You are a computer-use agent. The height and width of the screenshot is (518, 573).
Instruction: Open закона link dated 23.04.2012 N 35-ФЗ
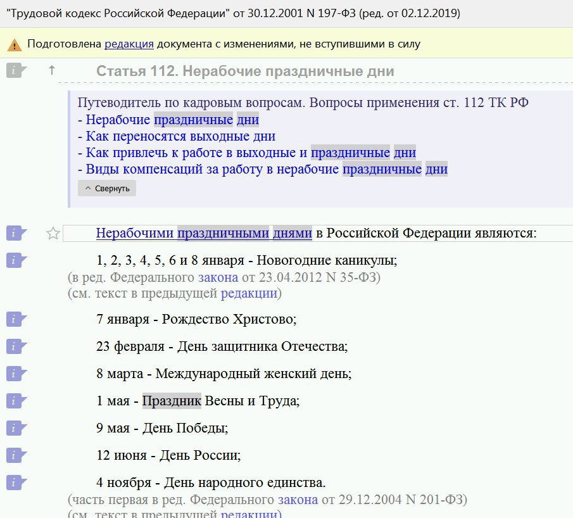pyautogui.click(x=218, y=277)
